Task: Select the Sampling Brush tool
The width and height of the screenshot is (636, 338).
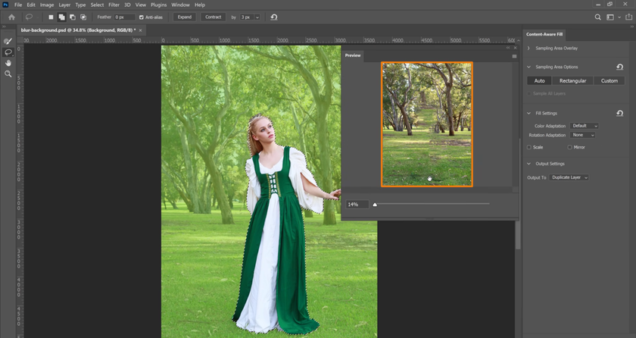Action: [8, 42]
